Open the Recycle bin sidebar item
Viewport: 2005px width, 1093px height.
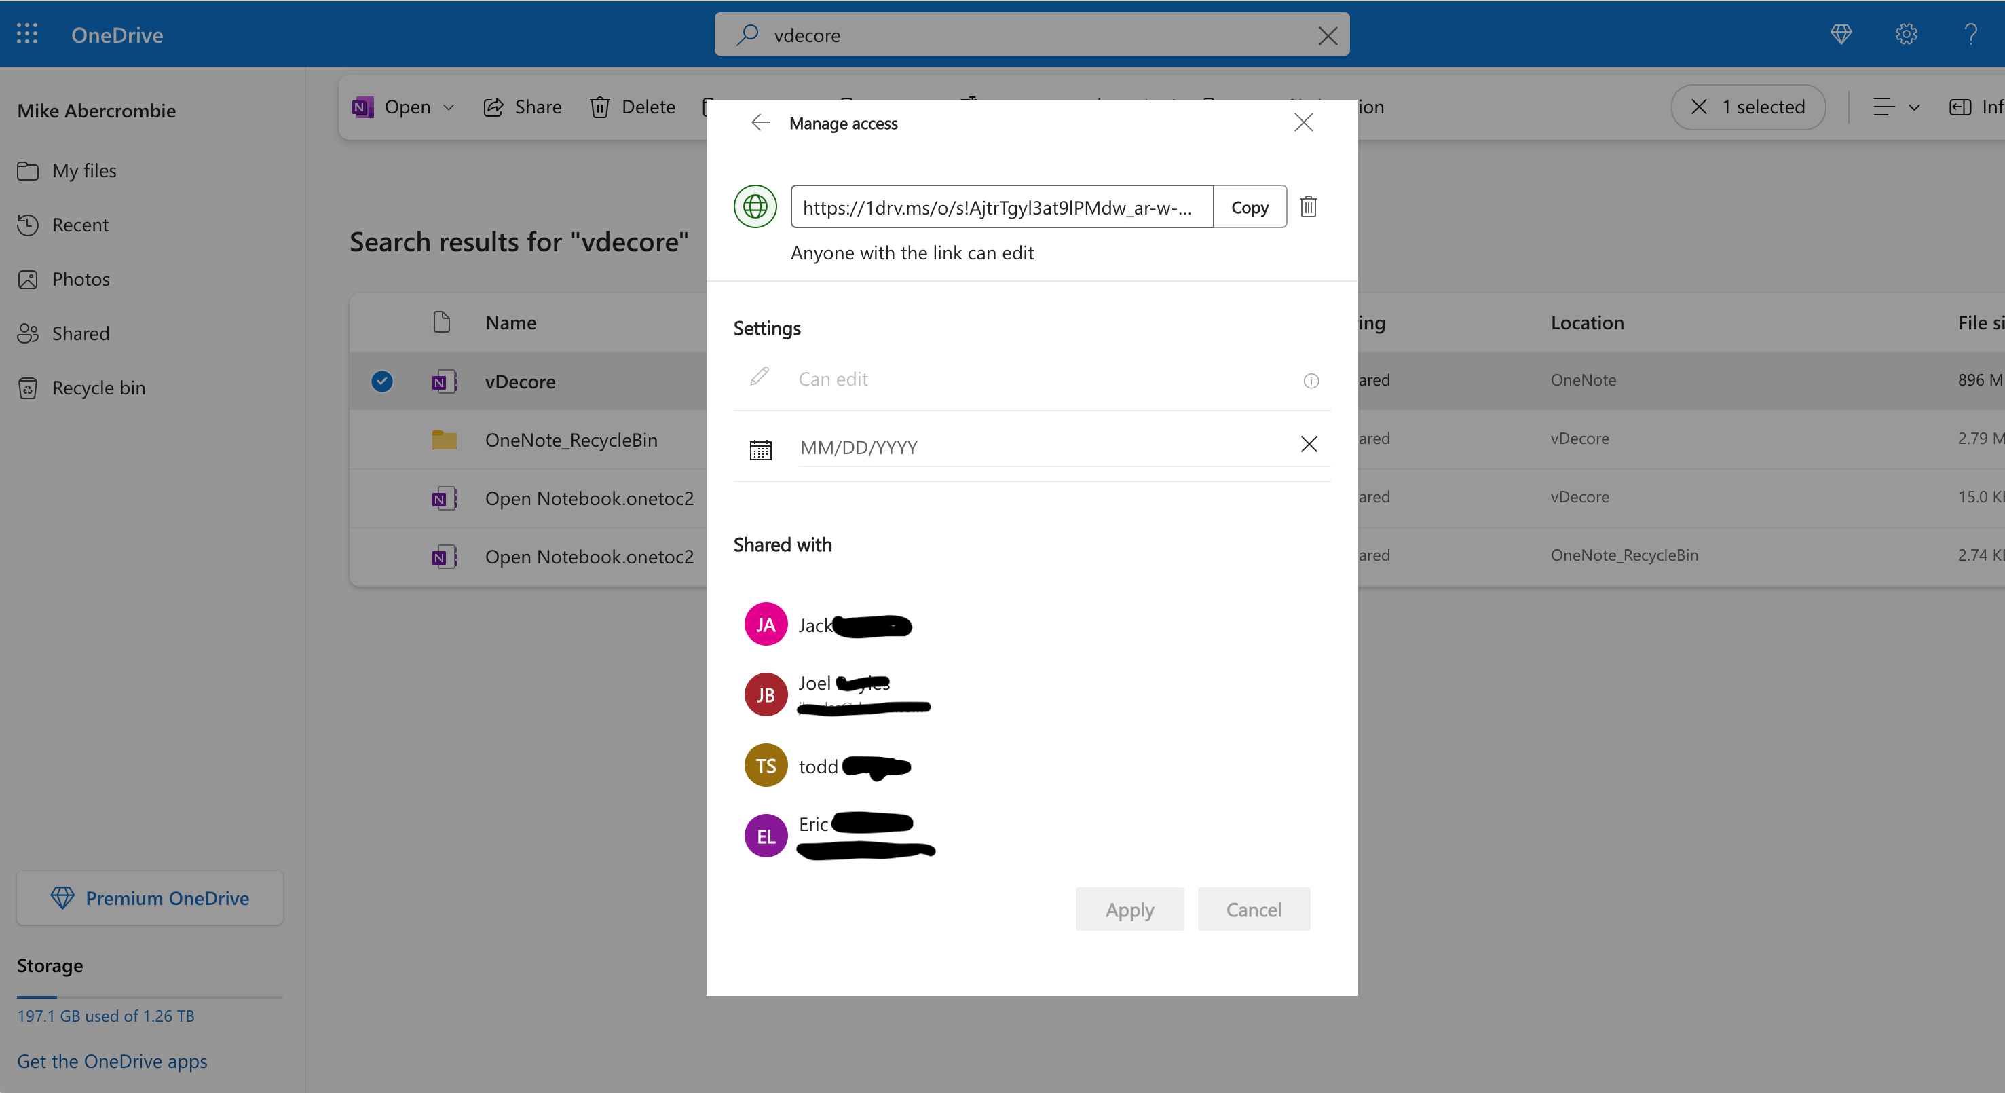[98, 388]
